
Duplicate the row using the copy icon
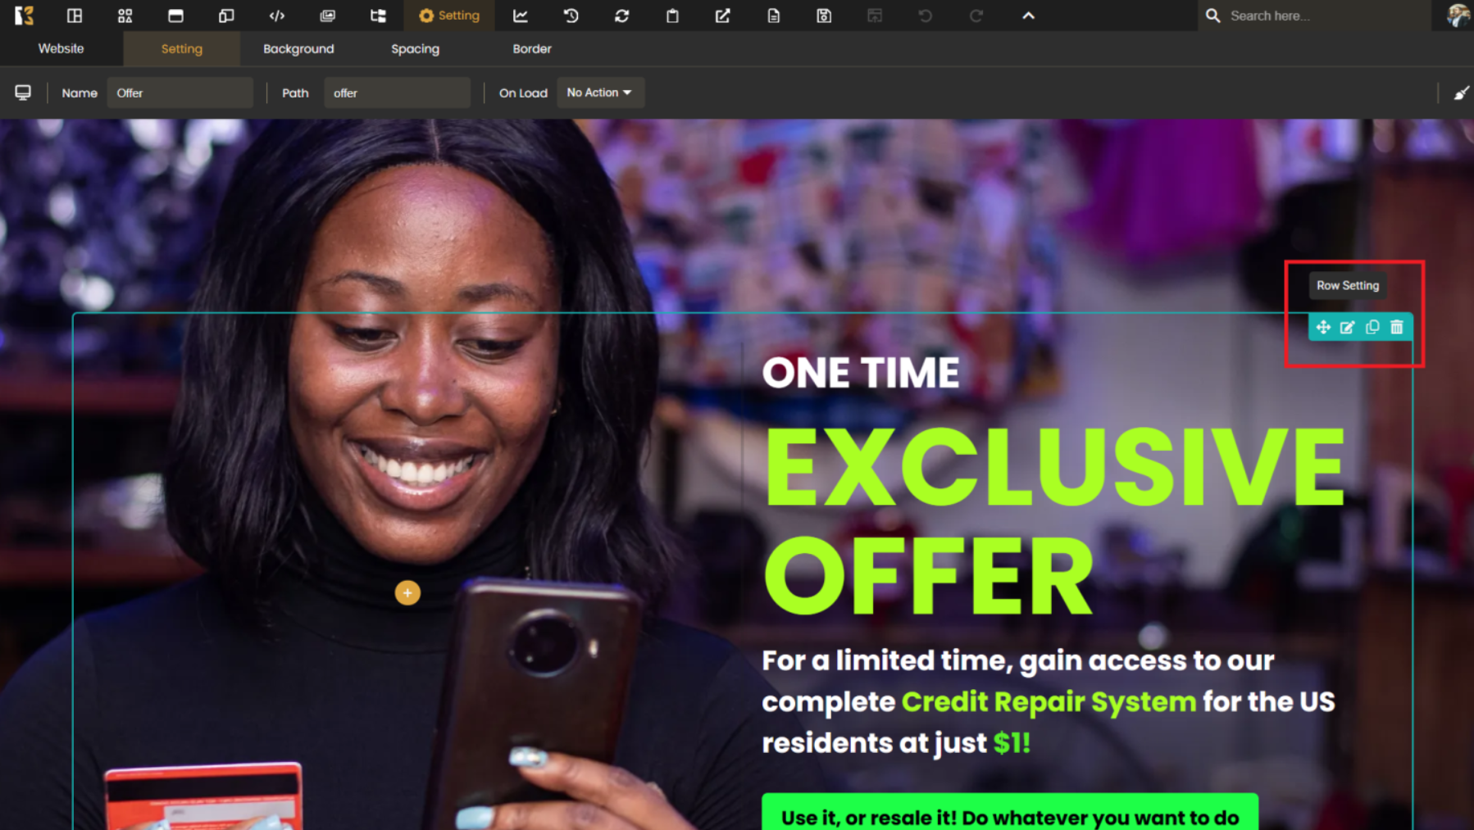pyautogui.click(x=1372, y=327)
